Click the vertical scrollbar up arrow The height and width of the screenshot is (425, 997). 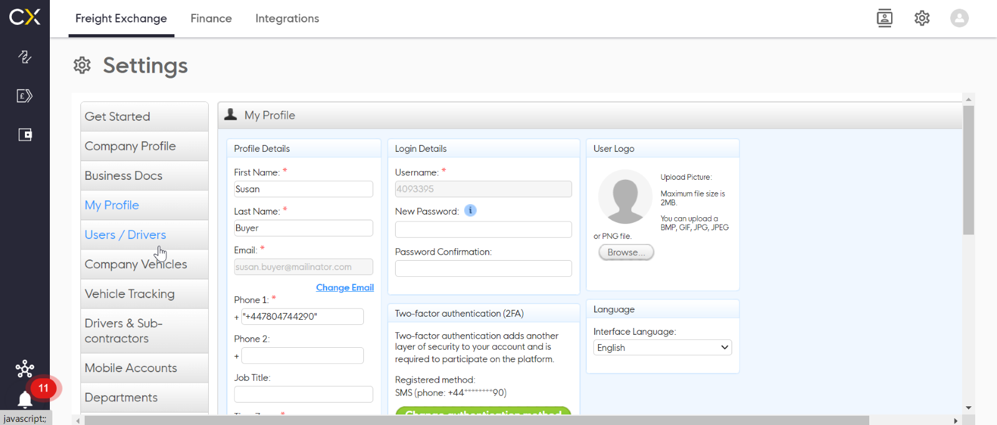click(x=968, y=99)
